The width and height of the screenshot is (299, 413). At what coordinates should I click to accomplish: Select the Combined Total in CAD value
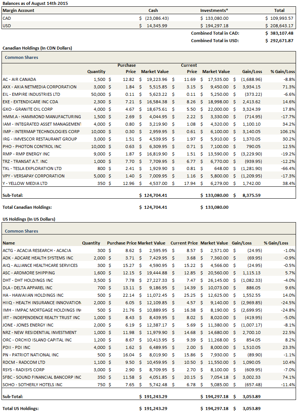click(x=279, y=33)
